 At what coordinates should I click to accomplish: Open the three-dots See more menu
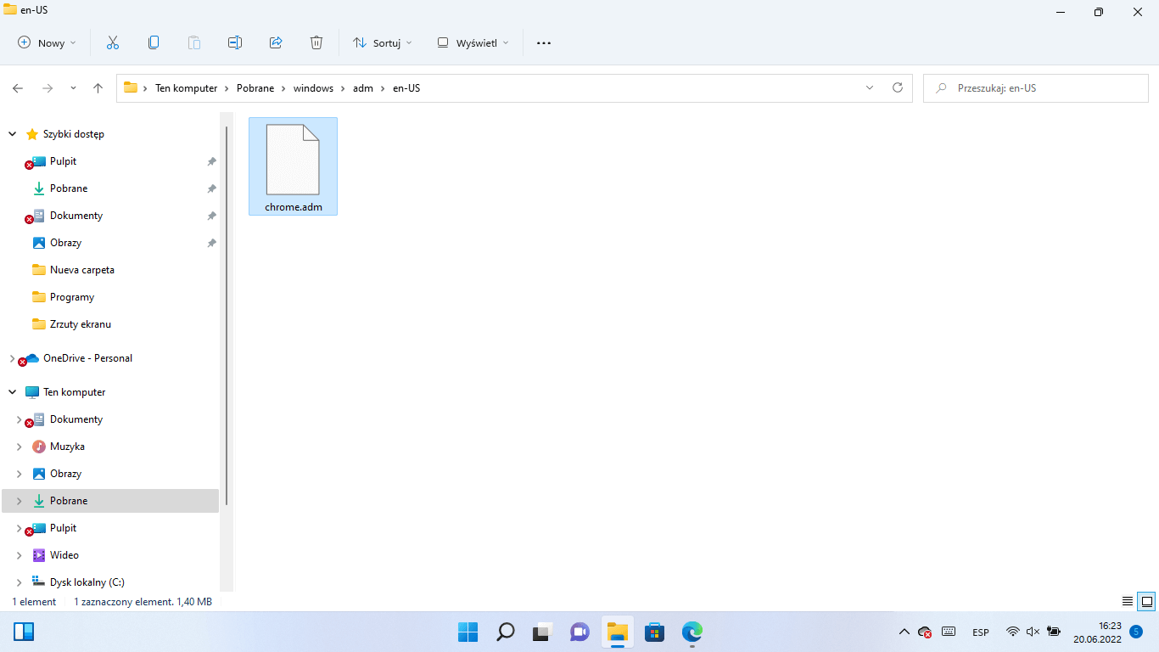pos(544,42)
